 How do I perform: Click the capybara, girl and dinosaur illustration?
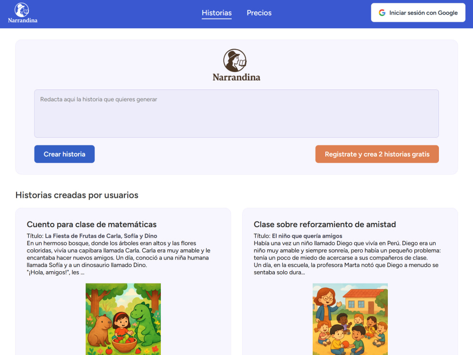point(123,319)
